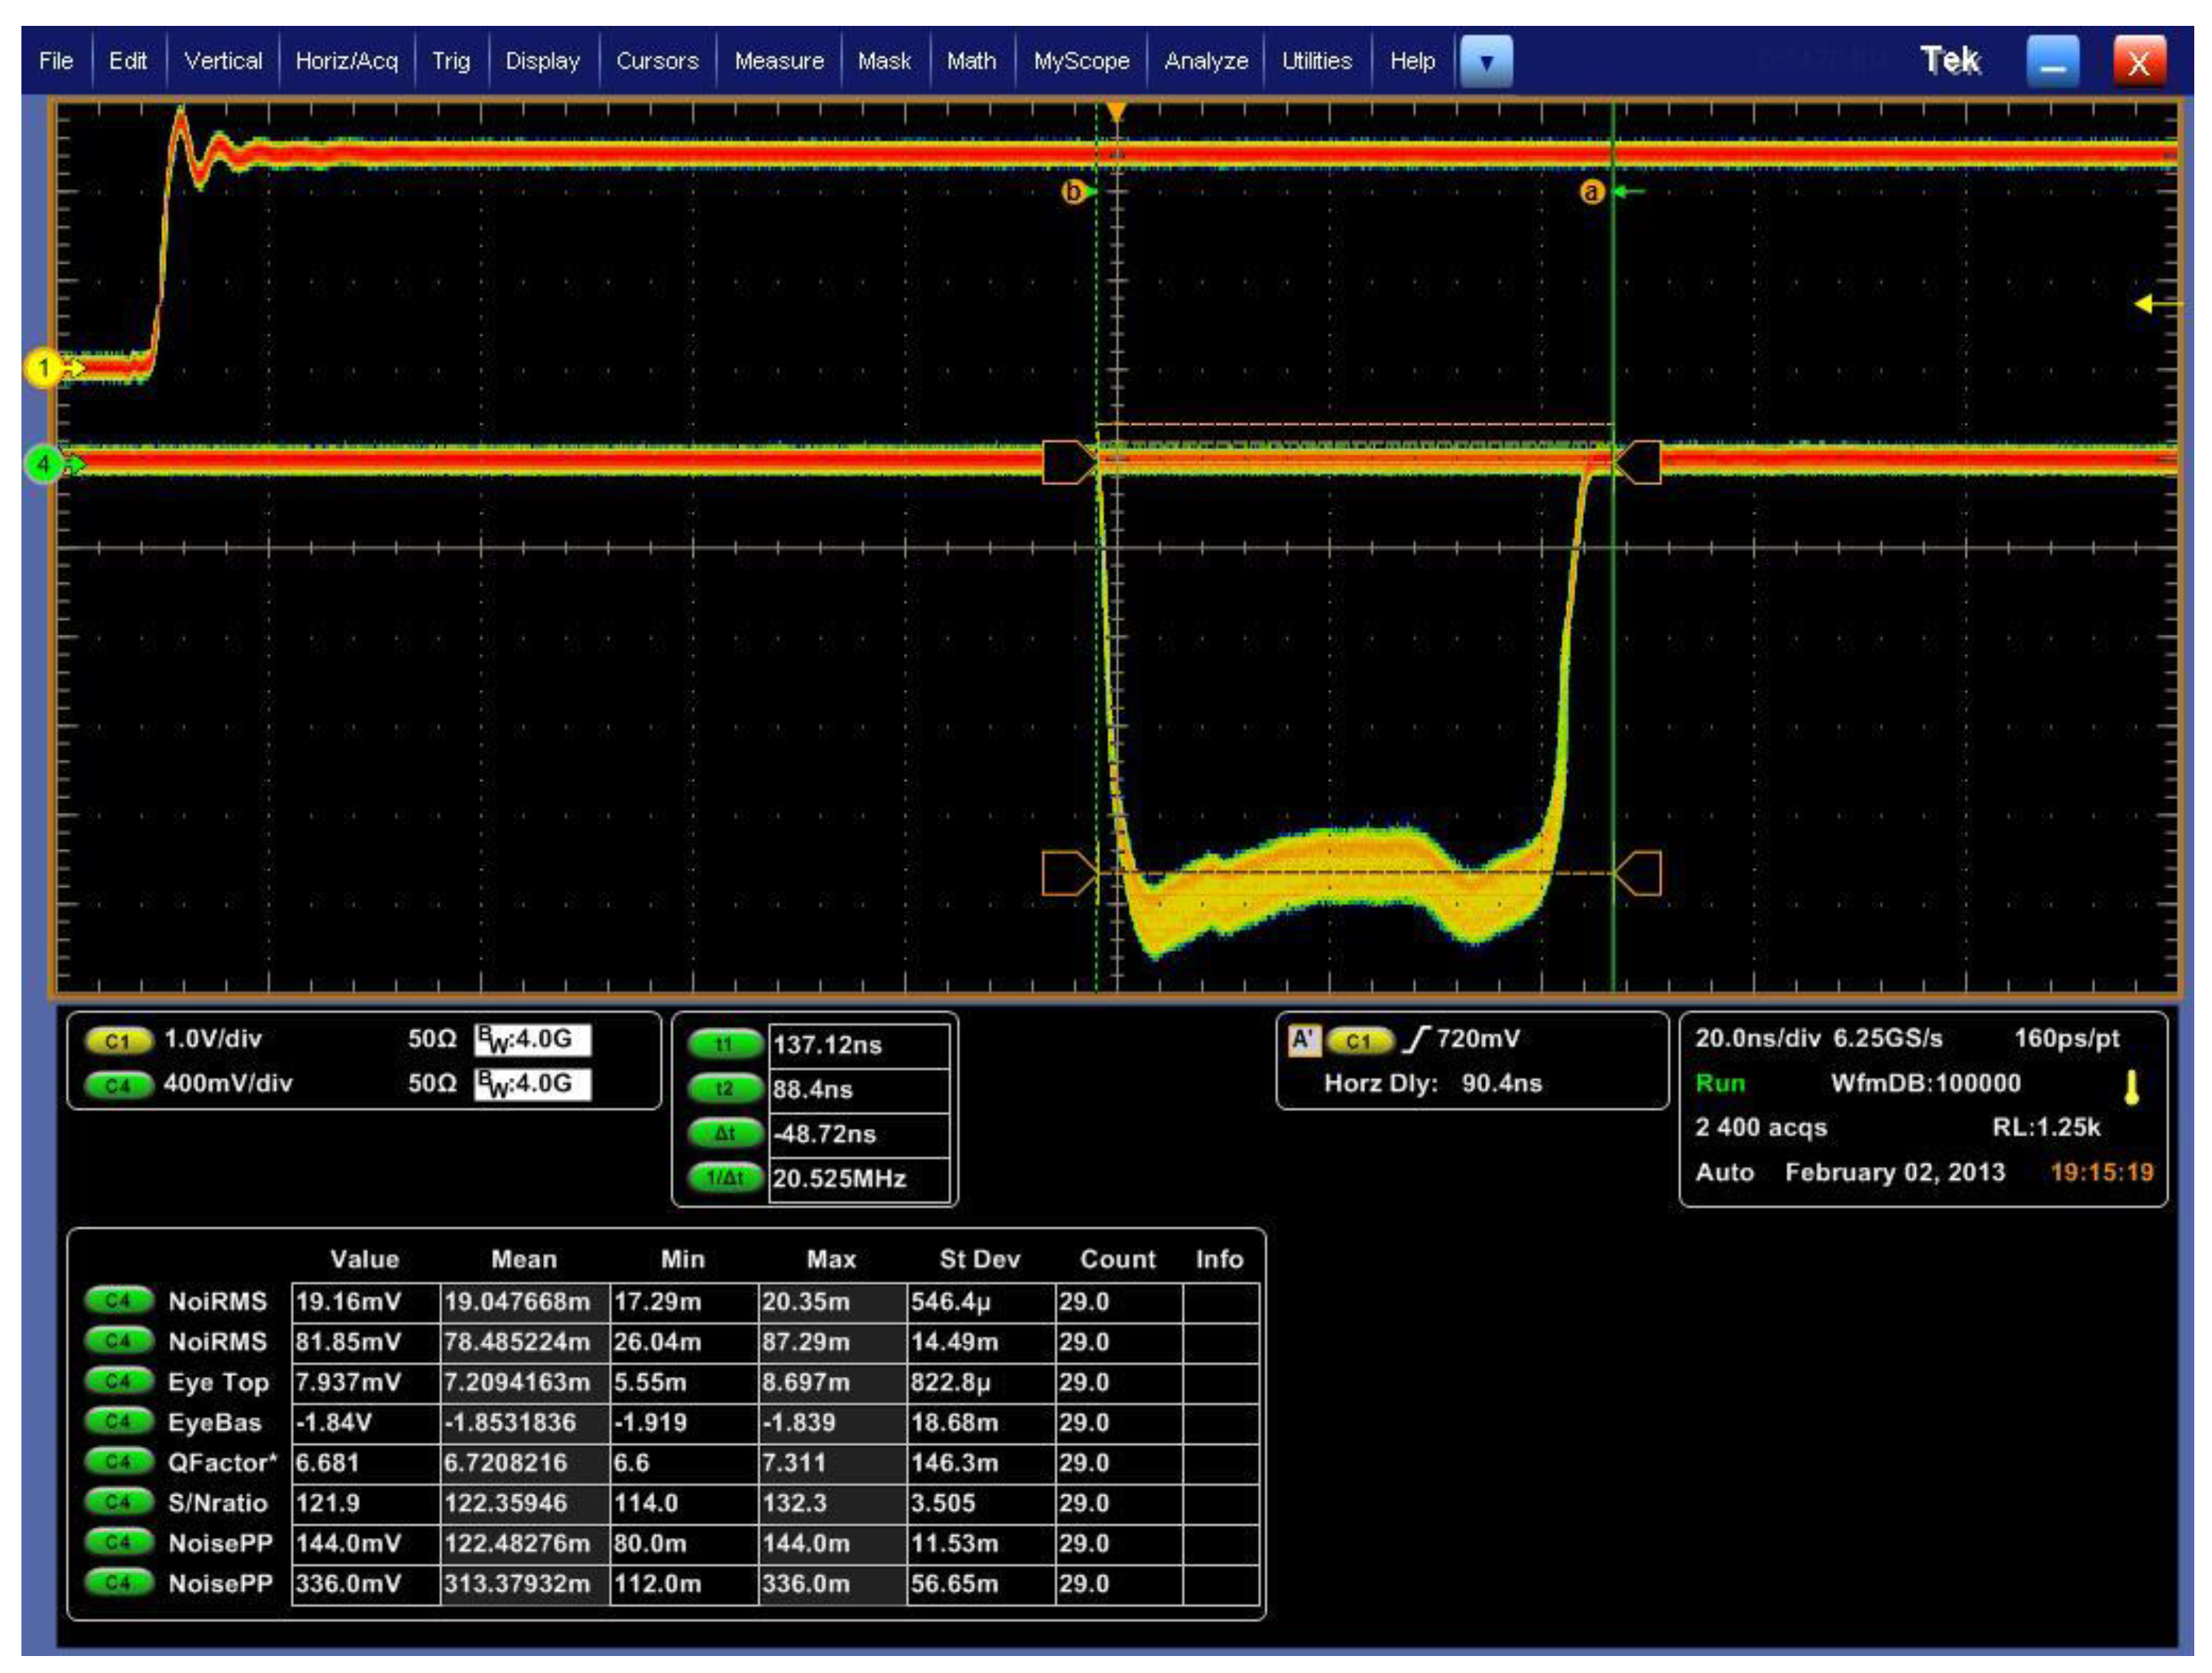The height and width of the screenshot is (1673, 2212).
Task: Select cursor marker b on the waveform
Action: pos(1072,191)
